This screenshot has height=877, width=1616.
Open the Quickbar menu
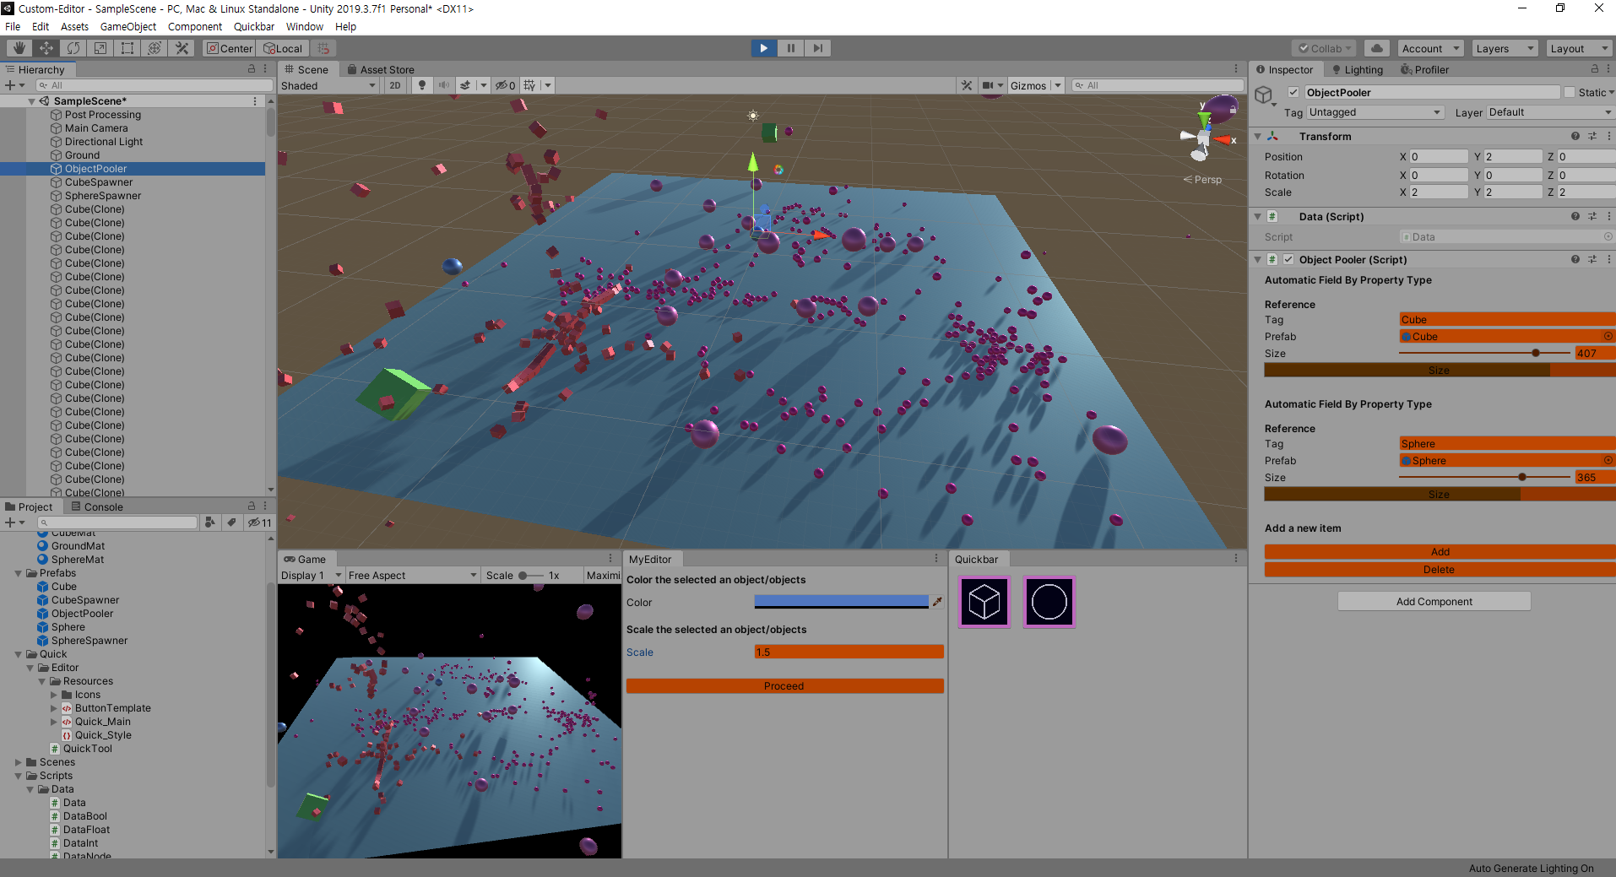[x=254, y=26]
